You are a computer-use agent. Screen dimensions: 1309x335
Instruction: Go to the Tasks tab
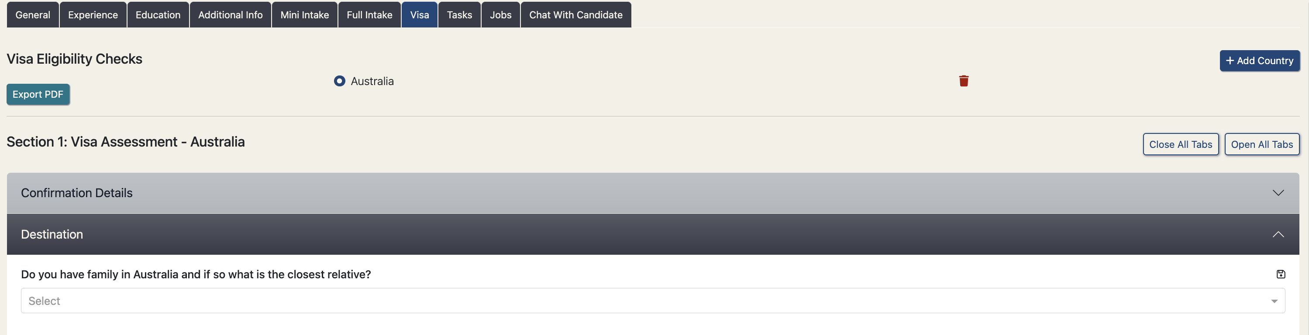459,15
